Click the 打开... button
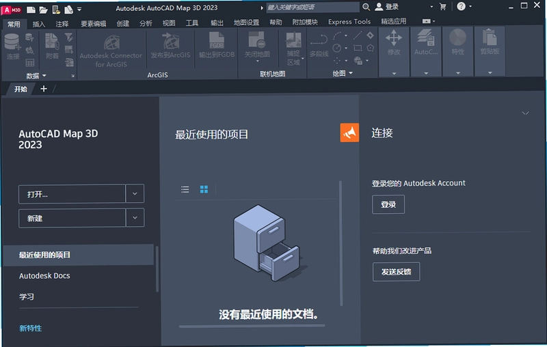Image resolution: width=547 pixels, height=347 pixels. pos(72,194)
